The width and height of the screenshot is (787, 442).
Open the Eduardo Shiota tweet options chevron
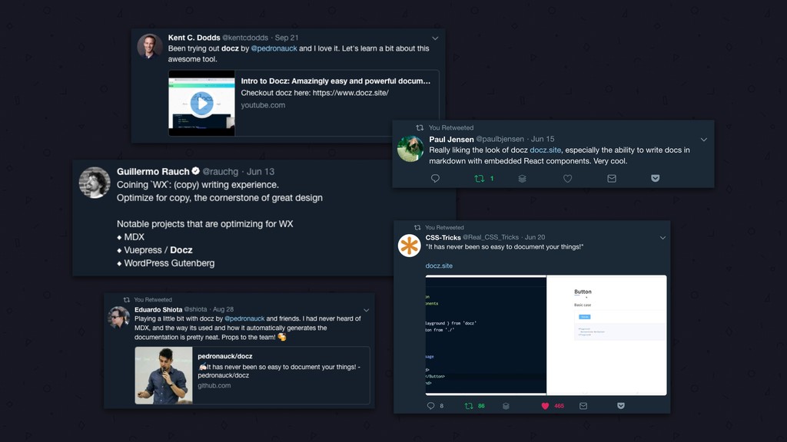point(367,310)
